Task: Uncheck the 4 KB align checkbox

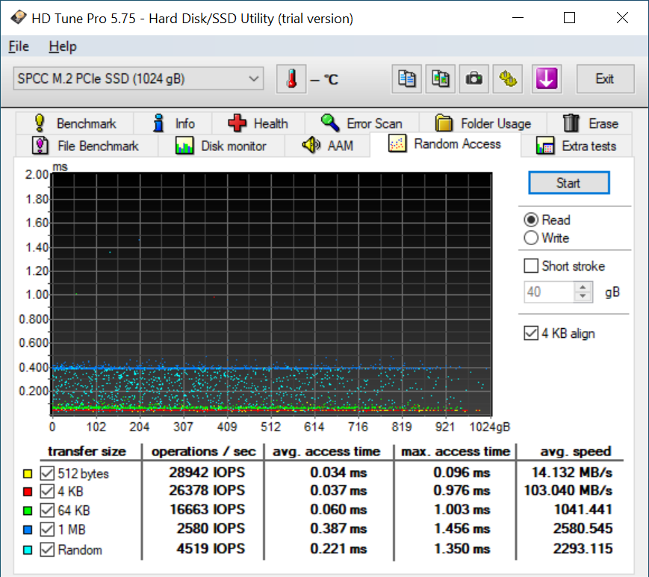Action: (x=532, y=333)
